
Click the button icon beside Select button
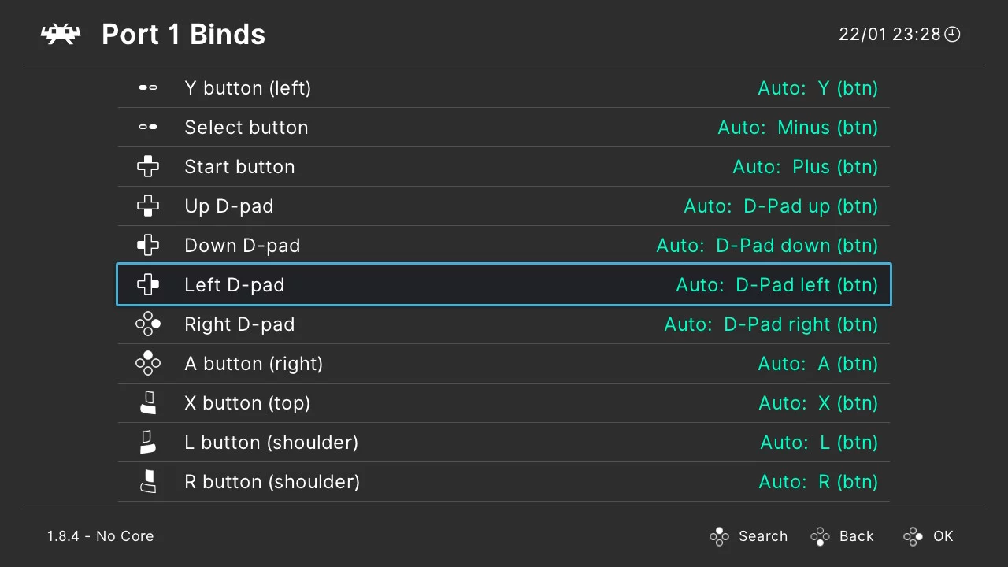pyautogui.click(x=148, y=127)
